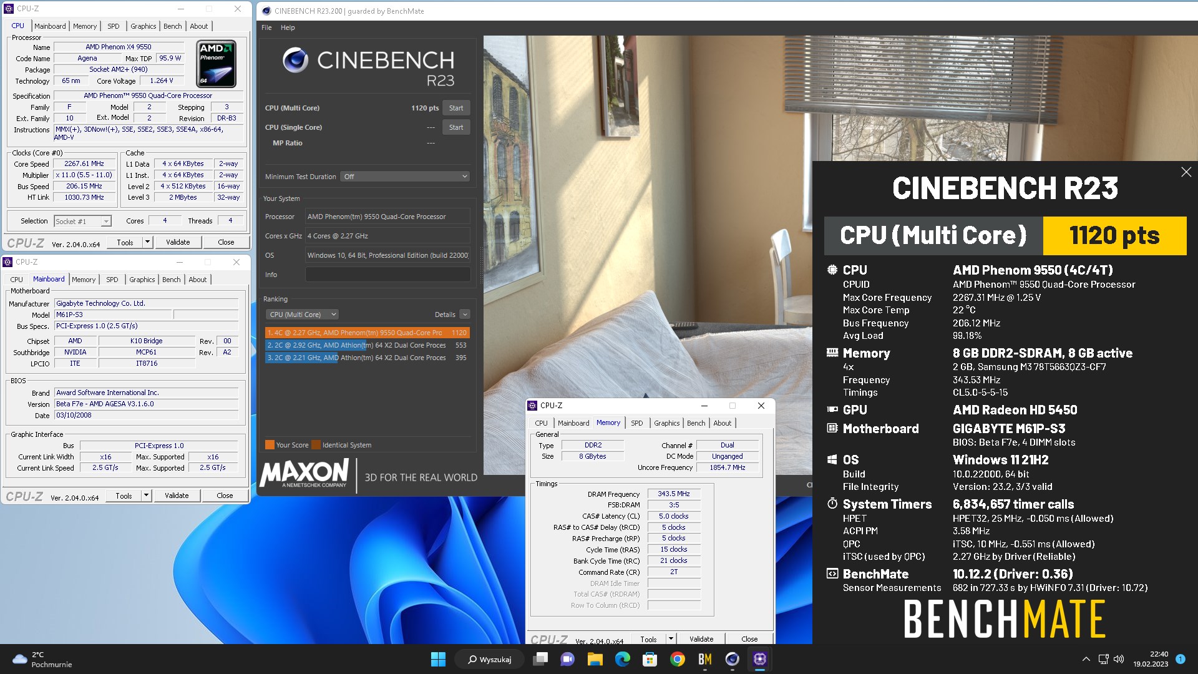Open the Cinebench File menu
The height and width of the screenshot is (674, 1198).
pos(266,27)
